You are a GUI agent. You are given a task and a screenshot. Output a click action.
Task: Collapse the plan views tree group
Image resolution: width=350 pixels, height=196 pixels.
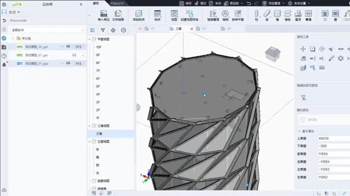[90, 39]
